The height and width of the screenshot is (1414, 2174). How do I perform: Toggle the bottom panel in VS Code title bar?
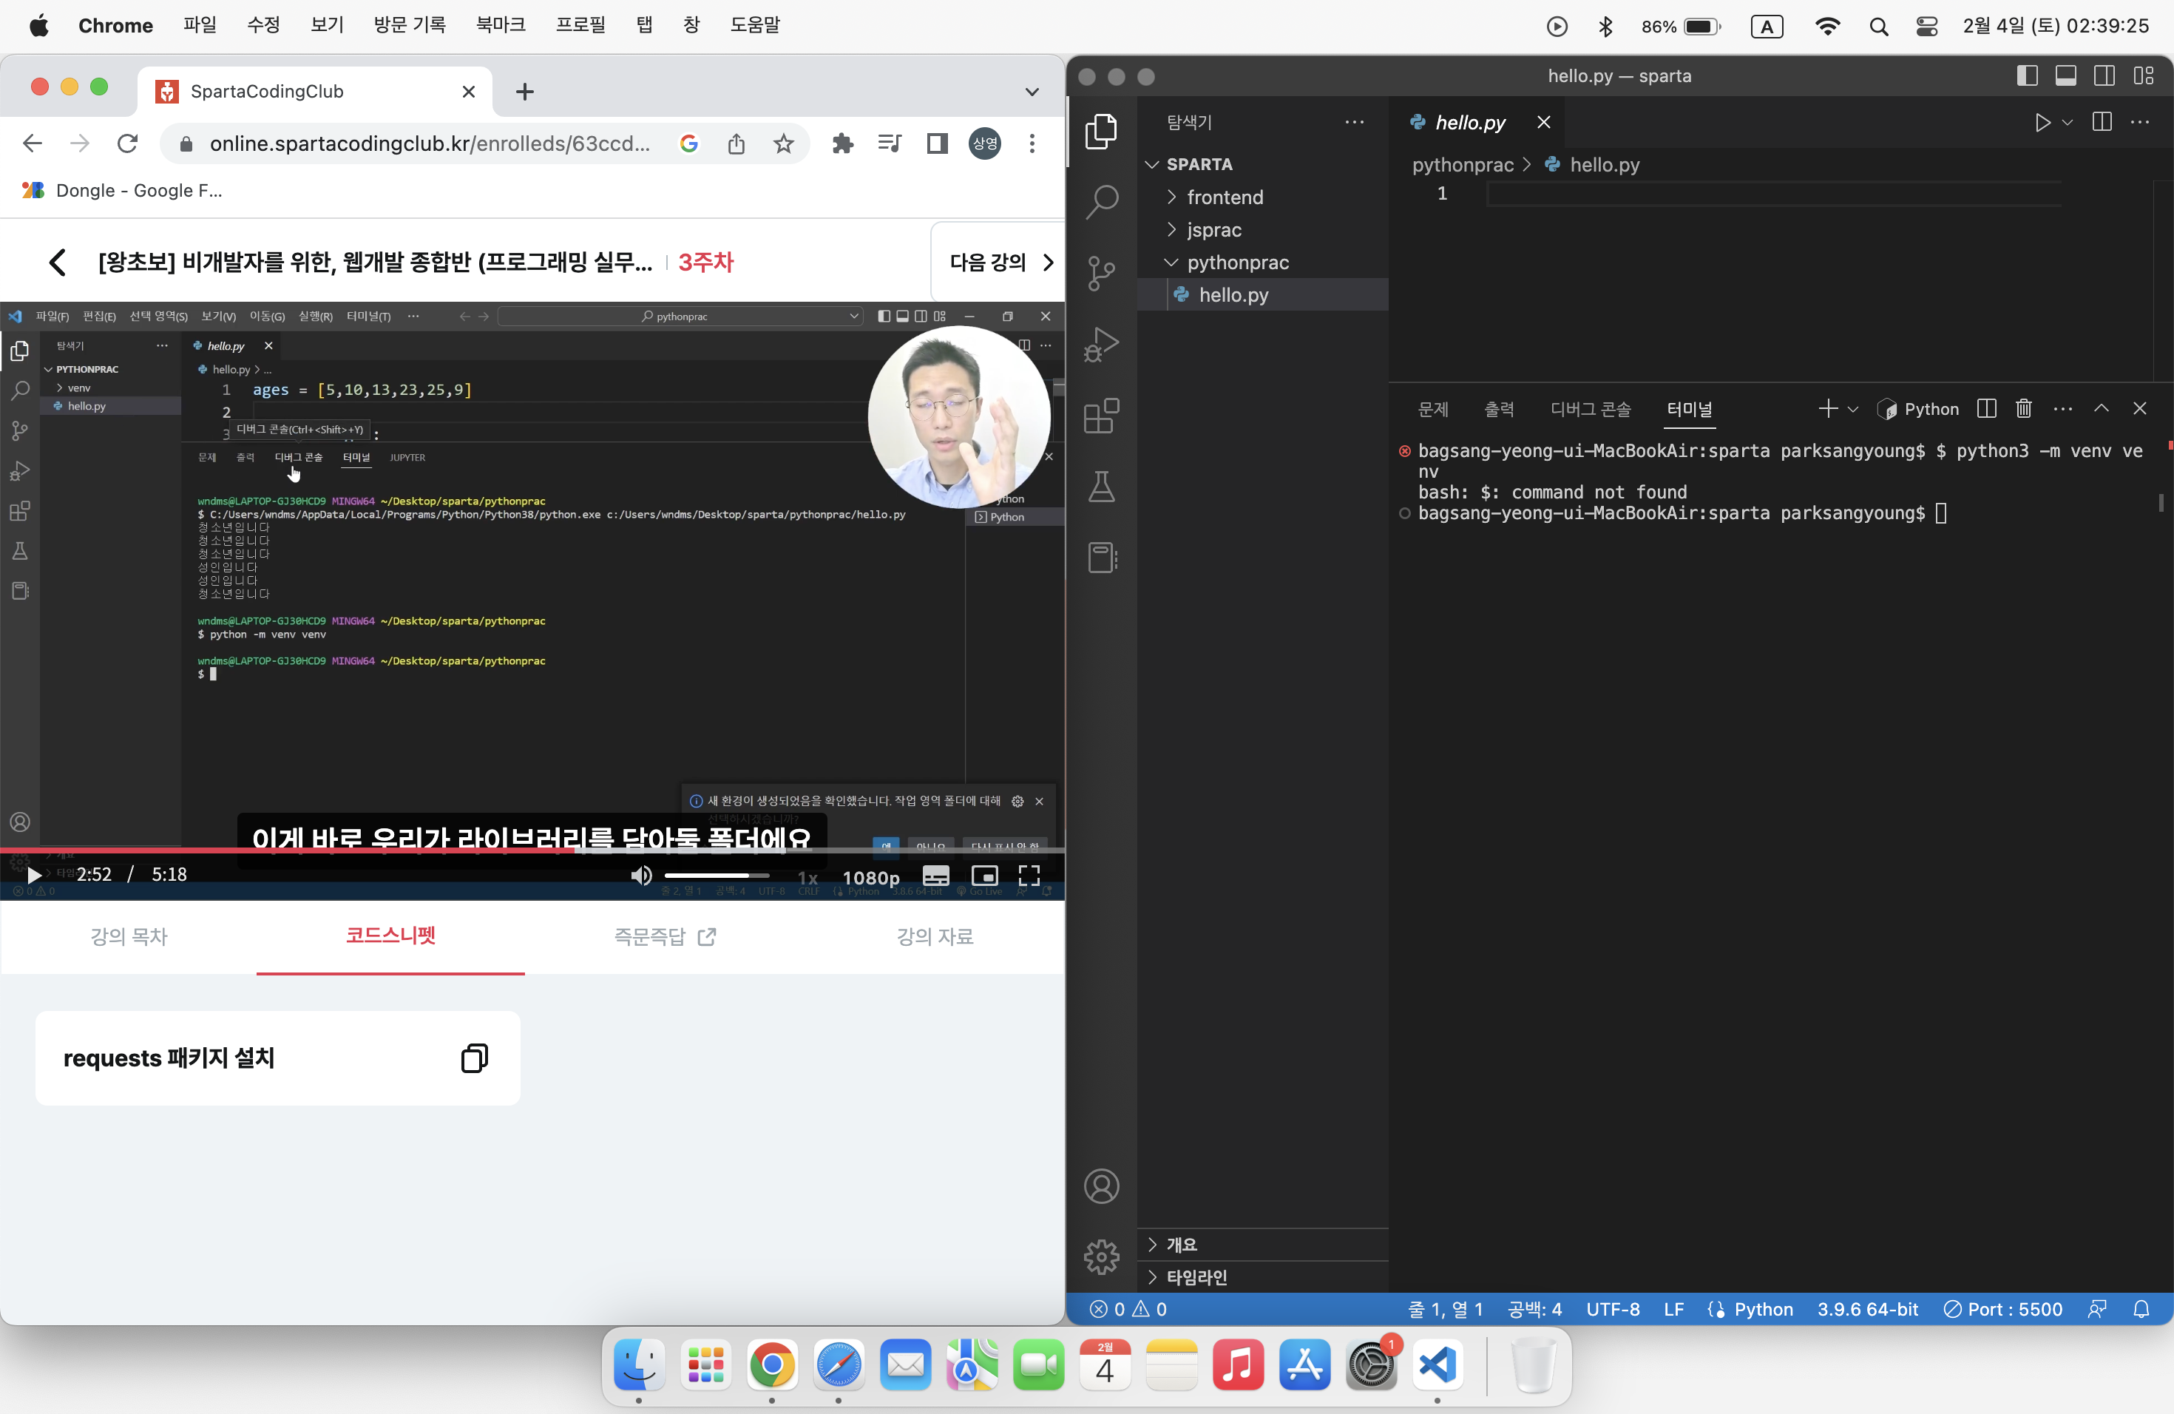pyautogui.click(x=2065, y=76)
